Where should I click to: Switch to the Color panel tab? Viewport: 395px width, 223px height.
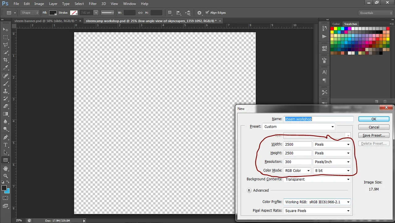coord(336,24)
